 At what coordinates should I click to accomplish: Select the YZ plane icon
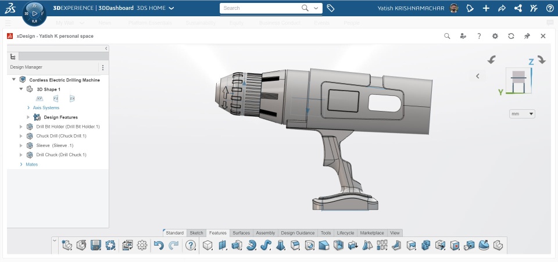click(56, 99)
